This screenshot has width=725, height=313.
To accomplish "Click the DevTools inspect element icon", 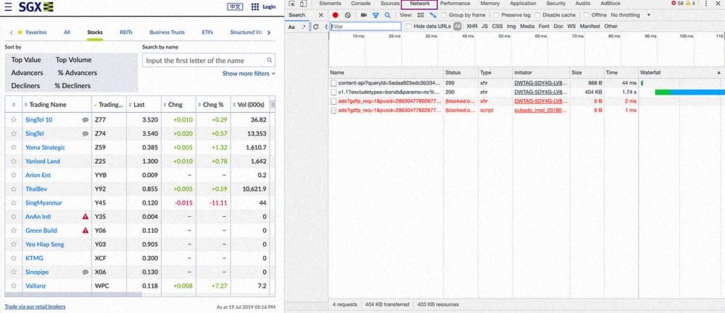I will [291, 4].
